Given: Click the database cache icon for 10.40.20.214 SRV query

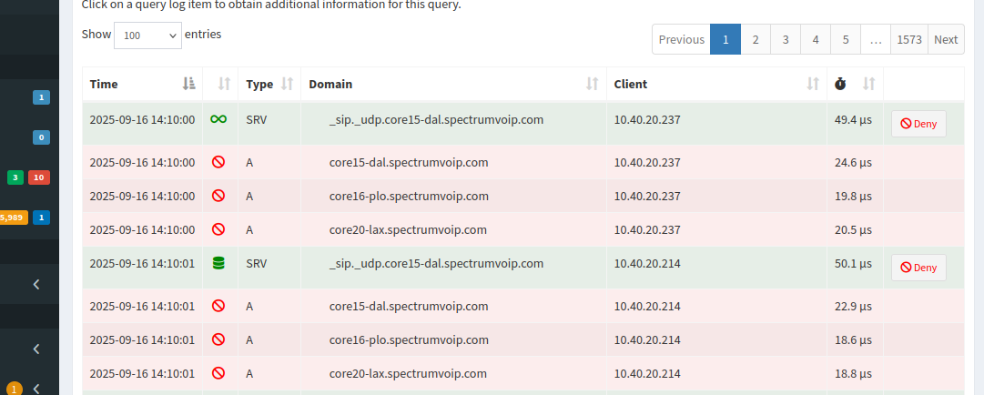Looking at the screenshot, I should click(x=218, y=263).
